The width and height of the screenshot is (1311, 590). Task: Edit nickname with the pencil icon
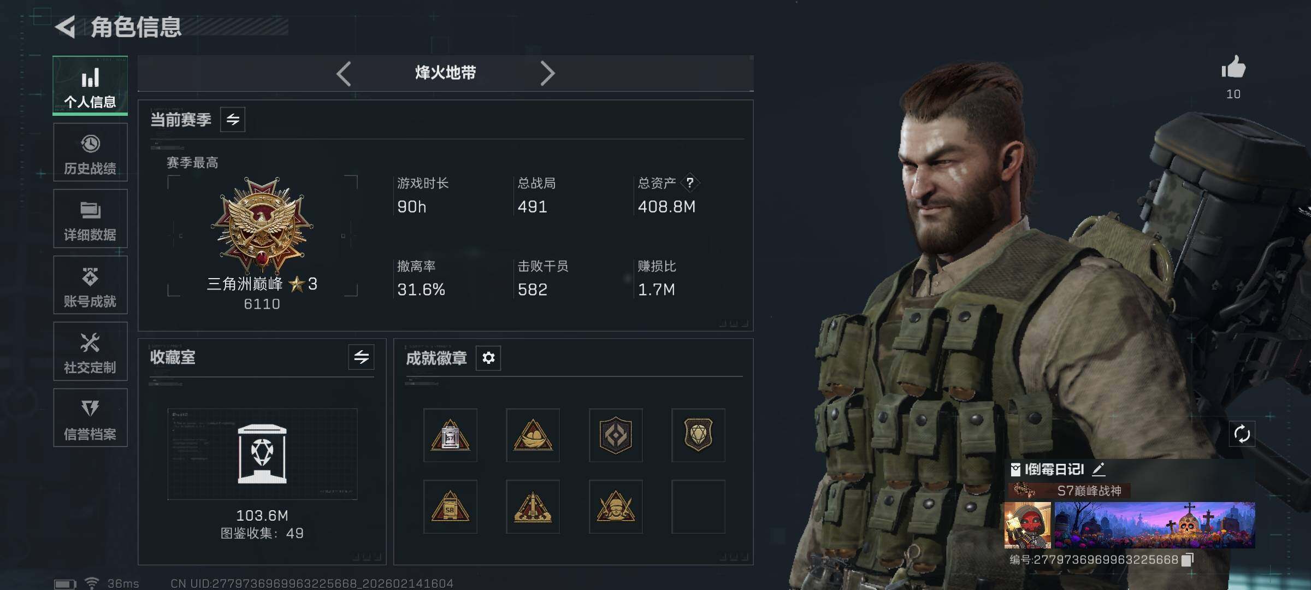(x=1099, y=469)
